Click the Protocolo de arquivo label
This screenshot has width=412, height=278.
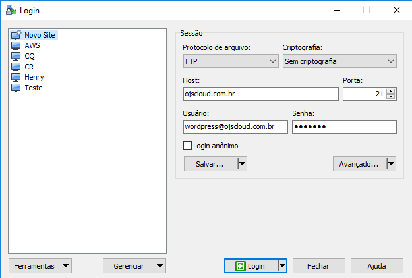pyautogui.click(x=216, y=47)
